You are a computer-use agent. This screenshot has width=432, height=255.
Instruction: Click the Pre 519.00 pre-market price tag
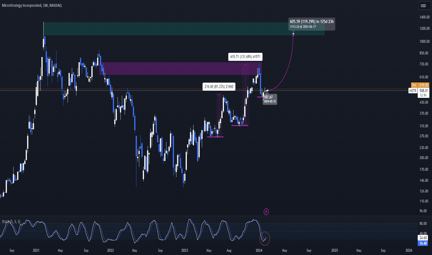(x=420, y=85)
